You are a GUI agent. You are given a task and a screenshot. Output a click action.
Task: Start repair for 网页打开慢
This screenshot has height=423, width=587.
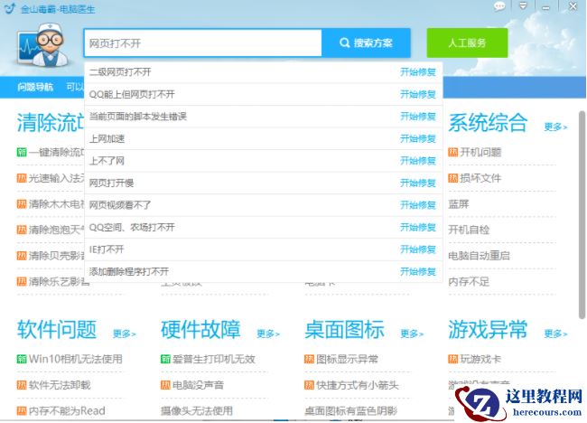[418, 183]
